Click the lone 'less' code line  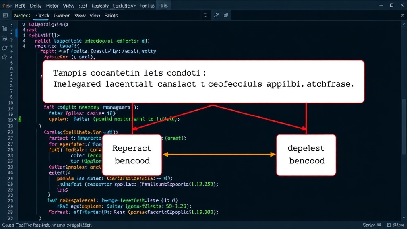(x=62, y=190)
